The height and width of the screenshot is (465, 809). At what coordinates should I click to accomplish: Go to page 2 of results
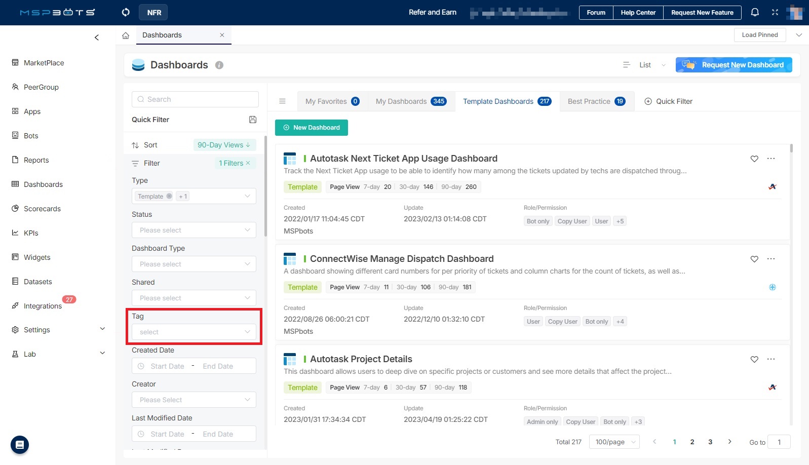(692, 442)
